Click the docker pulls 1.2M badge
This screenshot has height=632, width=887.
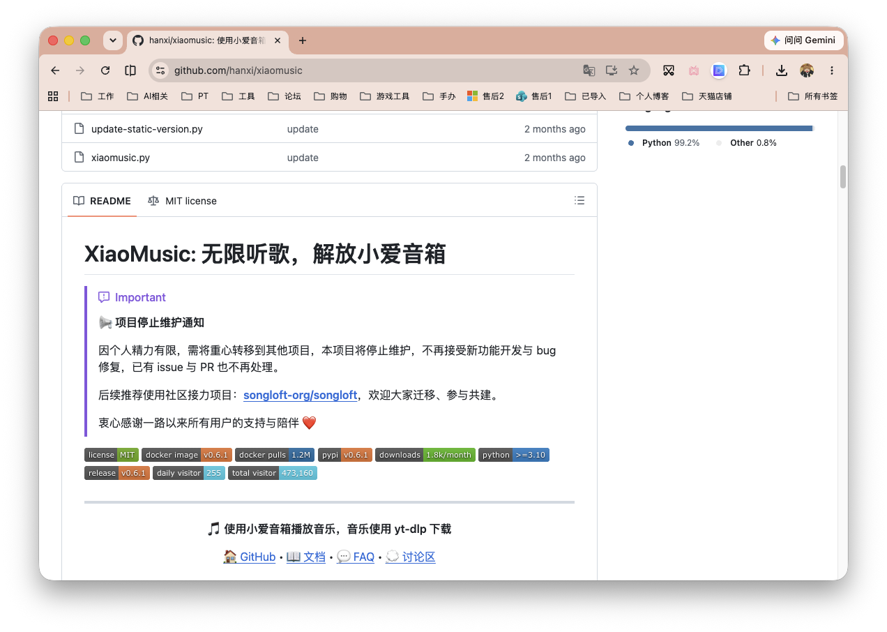point(275,455)
